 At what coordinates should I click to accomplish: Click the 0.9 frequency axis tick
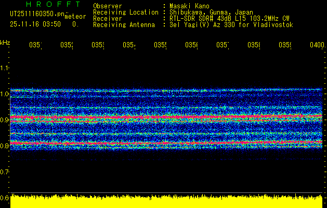pyautogui.click(x=5, y=120)
